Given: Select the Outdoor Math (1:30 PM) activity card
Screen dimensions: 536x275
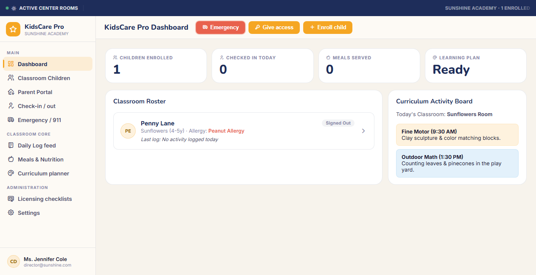Looking at the screenshot, I should [457, 163].
